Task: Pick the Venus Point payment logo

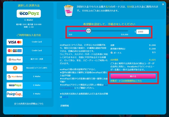Action: [x=15, y=60]
